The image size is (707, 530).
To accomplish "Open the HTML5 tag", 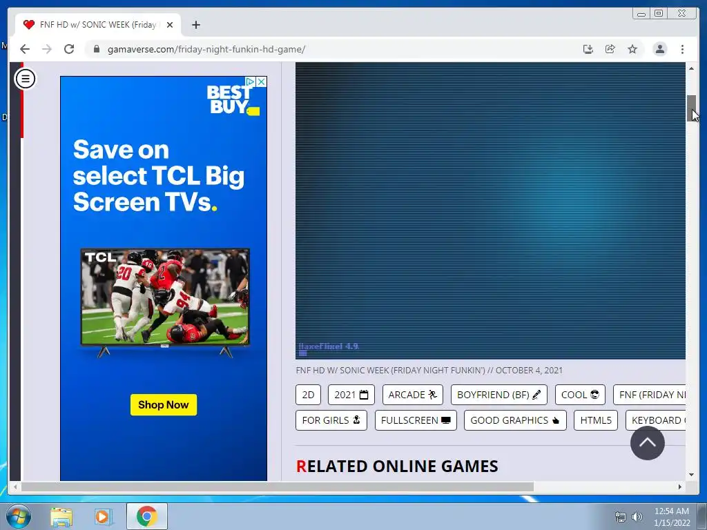I will (x=596, y=420).
